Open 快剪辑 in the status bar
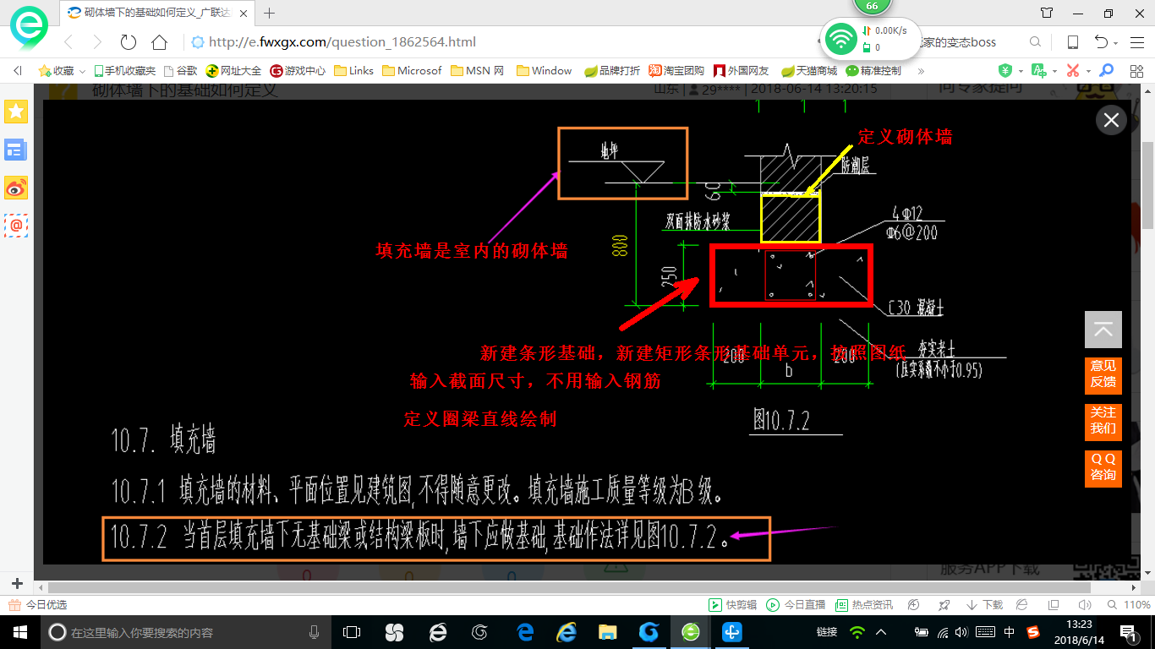This screenshot has width=1155, height=649. 732,605
